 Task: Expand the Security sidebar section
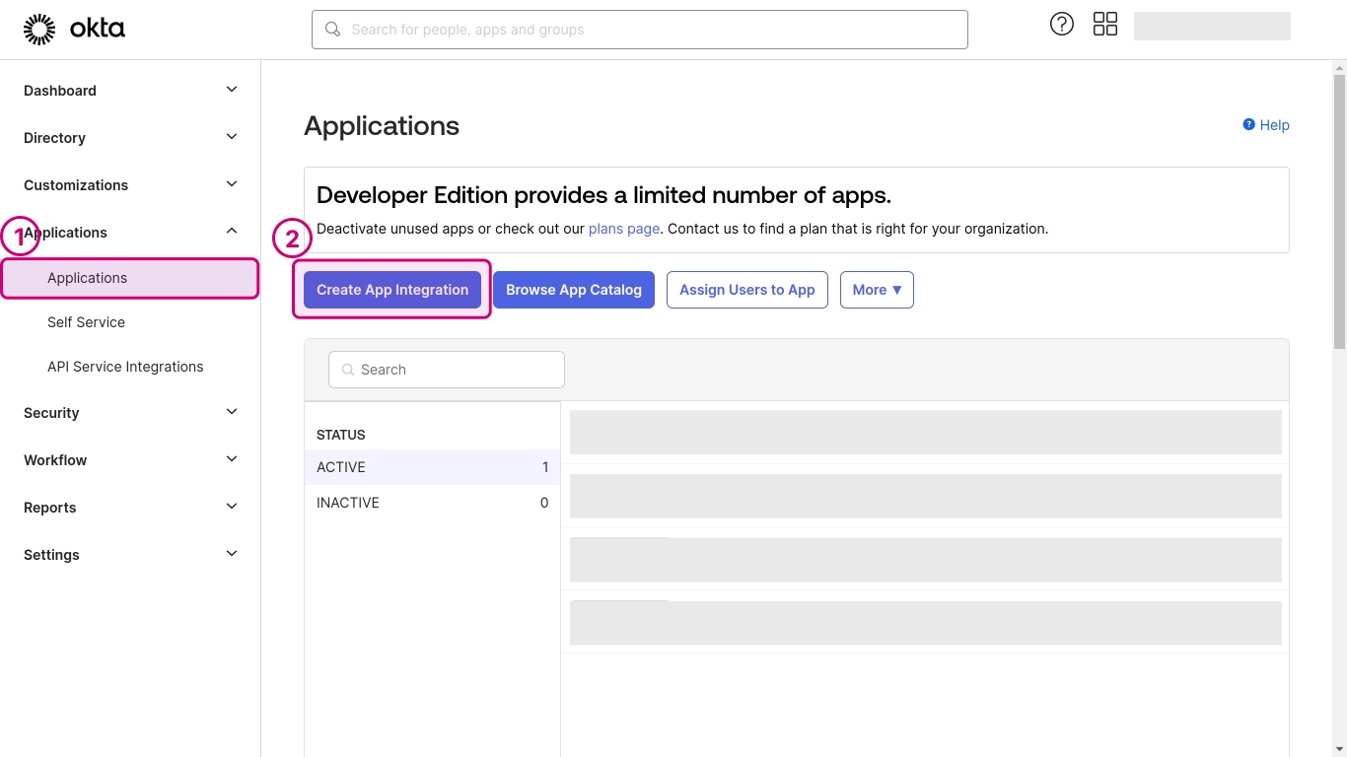[x=232, y=412]
